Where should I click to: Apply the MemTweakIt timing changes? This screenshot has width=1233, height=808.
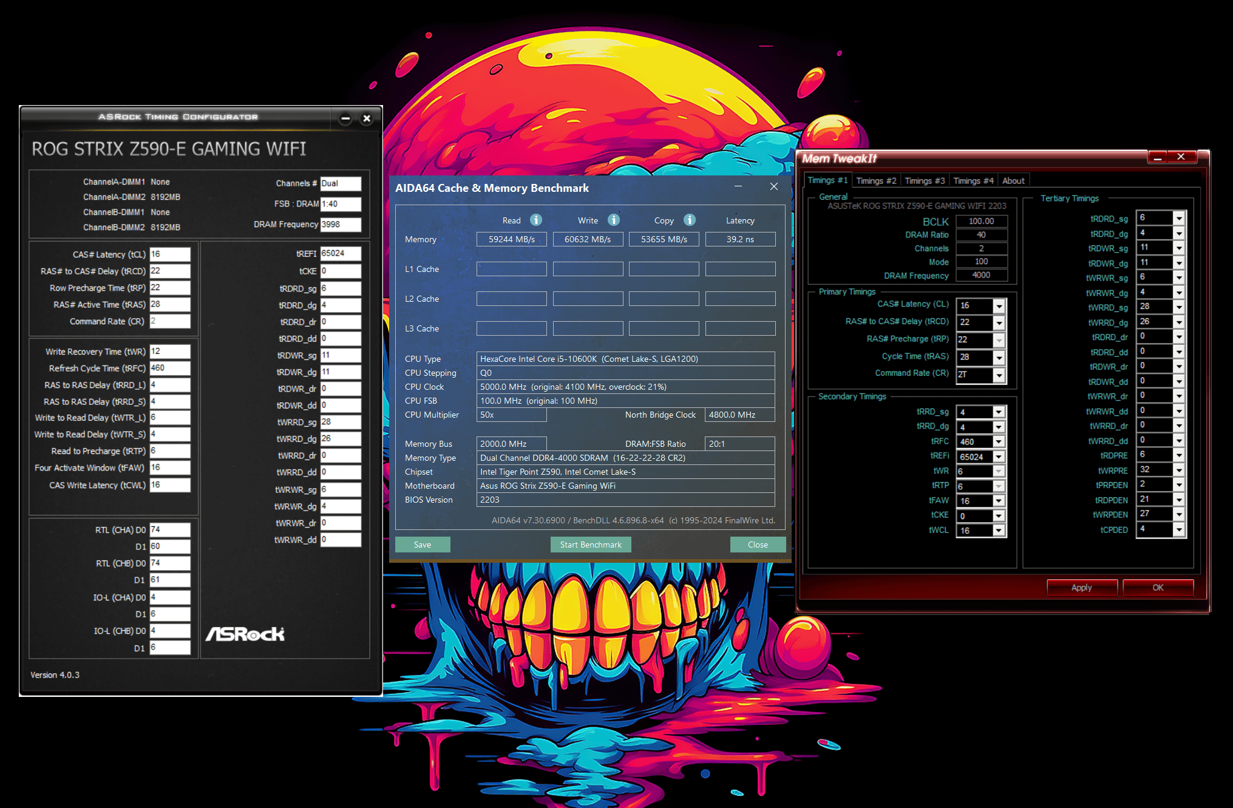coord(1082,588)
